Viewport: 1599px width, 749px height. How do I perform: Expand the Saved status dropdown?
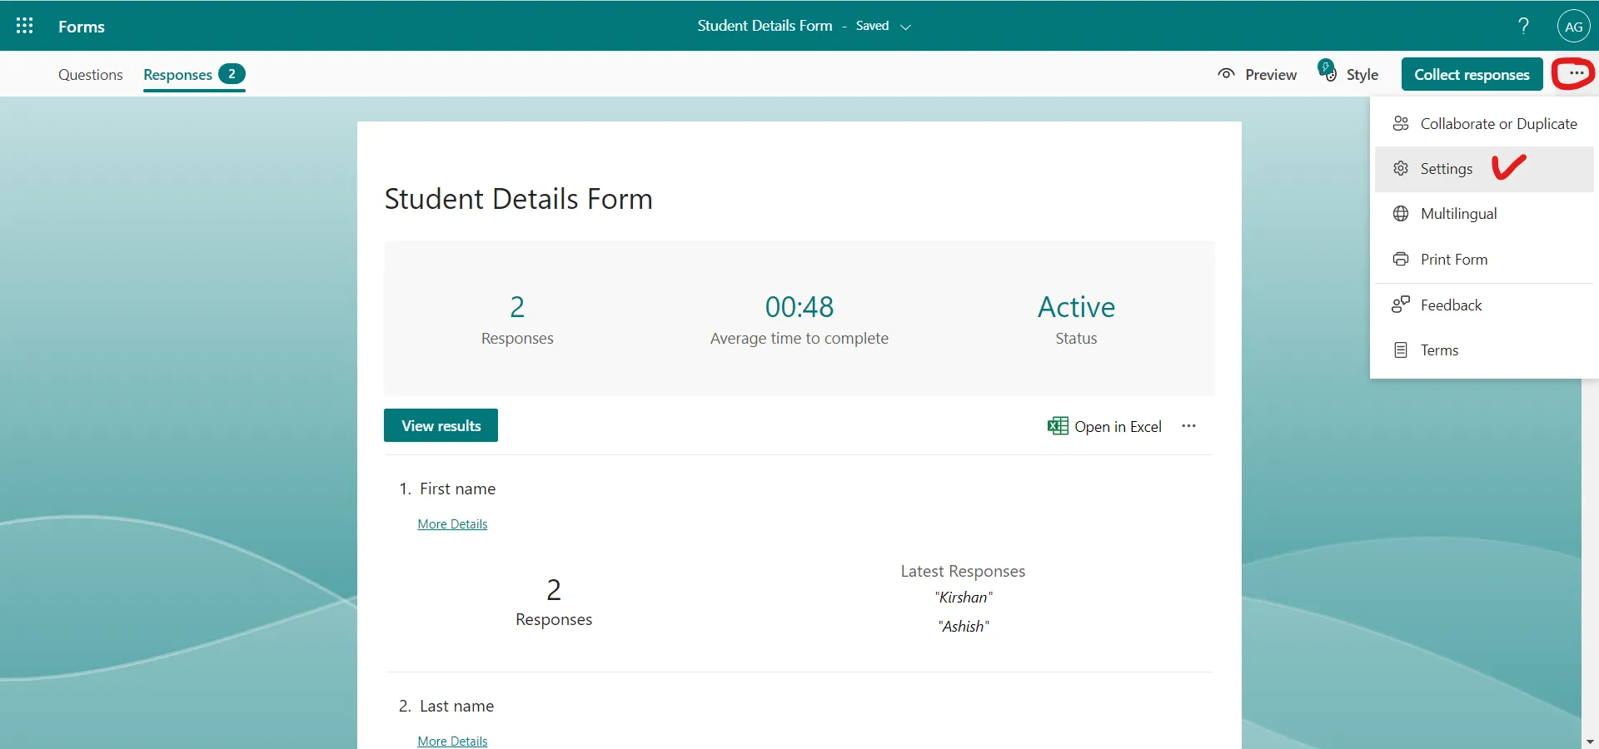click(905, 26)
